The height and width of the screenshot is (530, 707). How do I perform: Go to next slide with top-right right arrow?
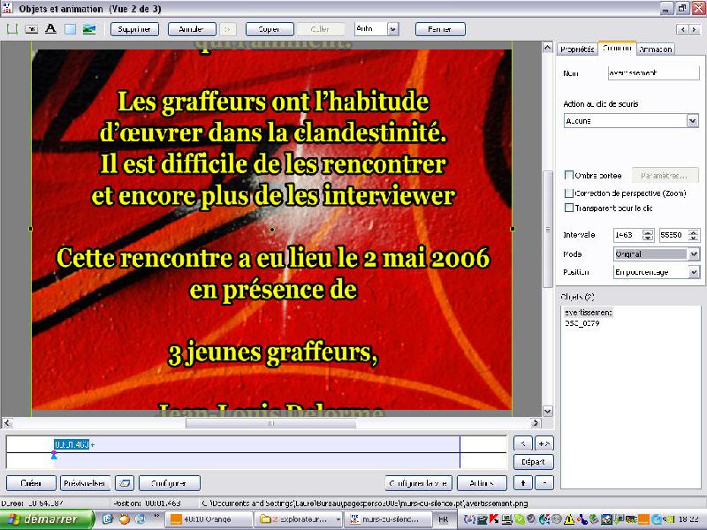(x=695, y=30)
